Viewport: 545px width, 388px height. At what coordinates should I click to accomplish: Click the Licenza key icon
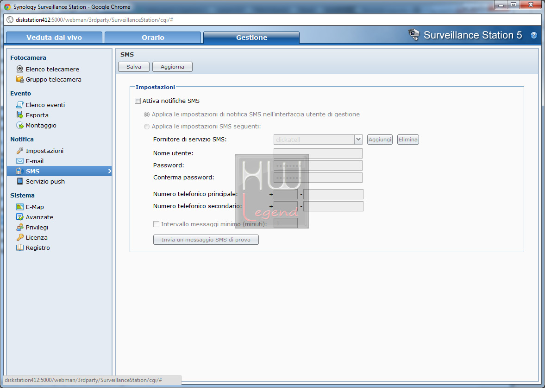20,237
